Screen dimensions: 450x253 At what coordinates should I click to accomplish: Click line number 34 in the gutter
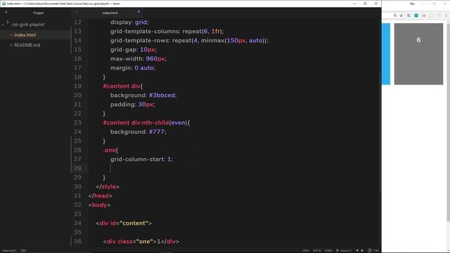(77, 223)
